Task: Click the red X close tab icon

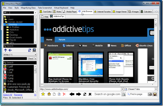Action: point(64,94)
